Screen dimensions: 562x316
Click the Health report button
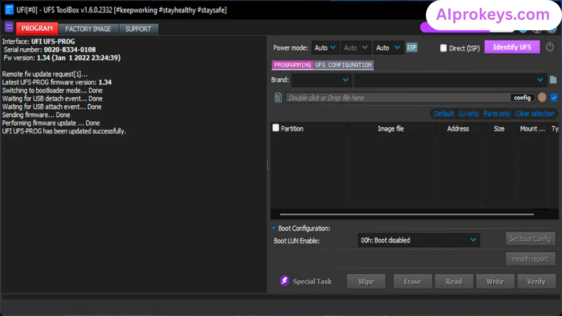point(530,259)
